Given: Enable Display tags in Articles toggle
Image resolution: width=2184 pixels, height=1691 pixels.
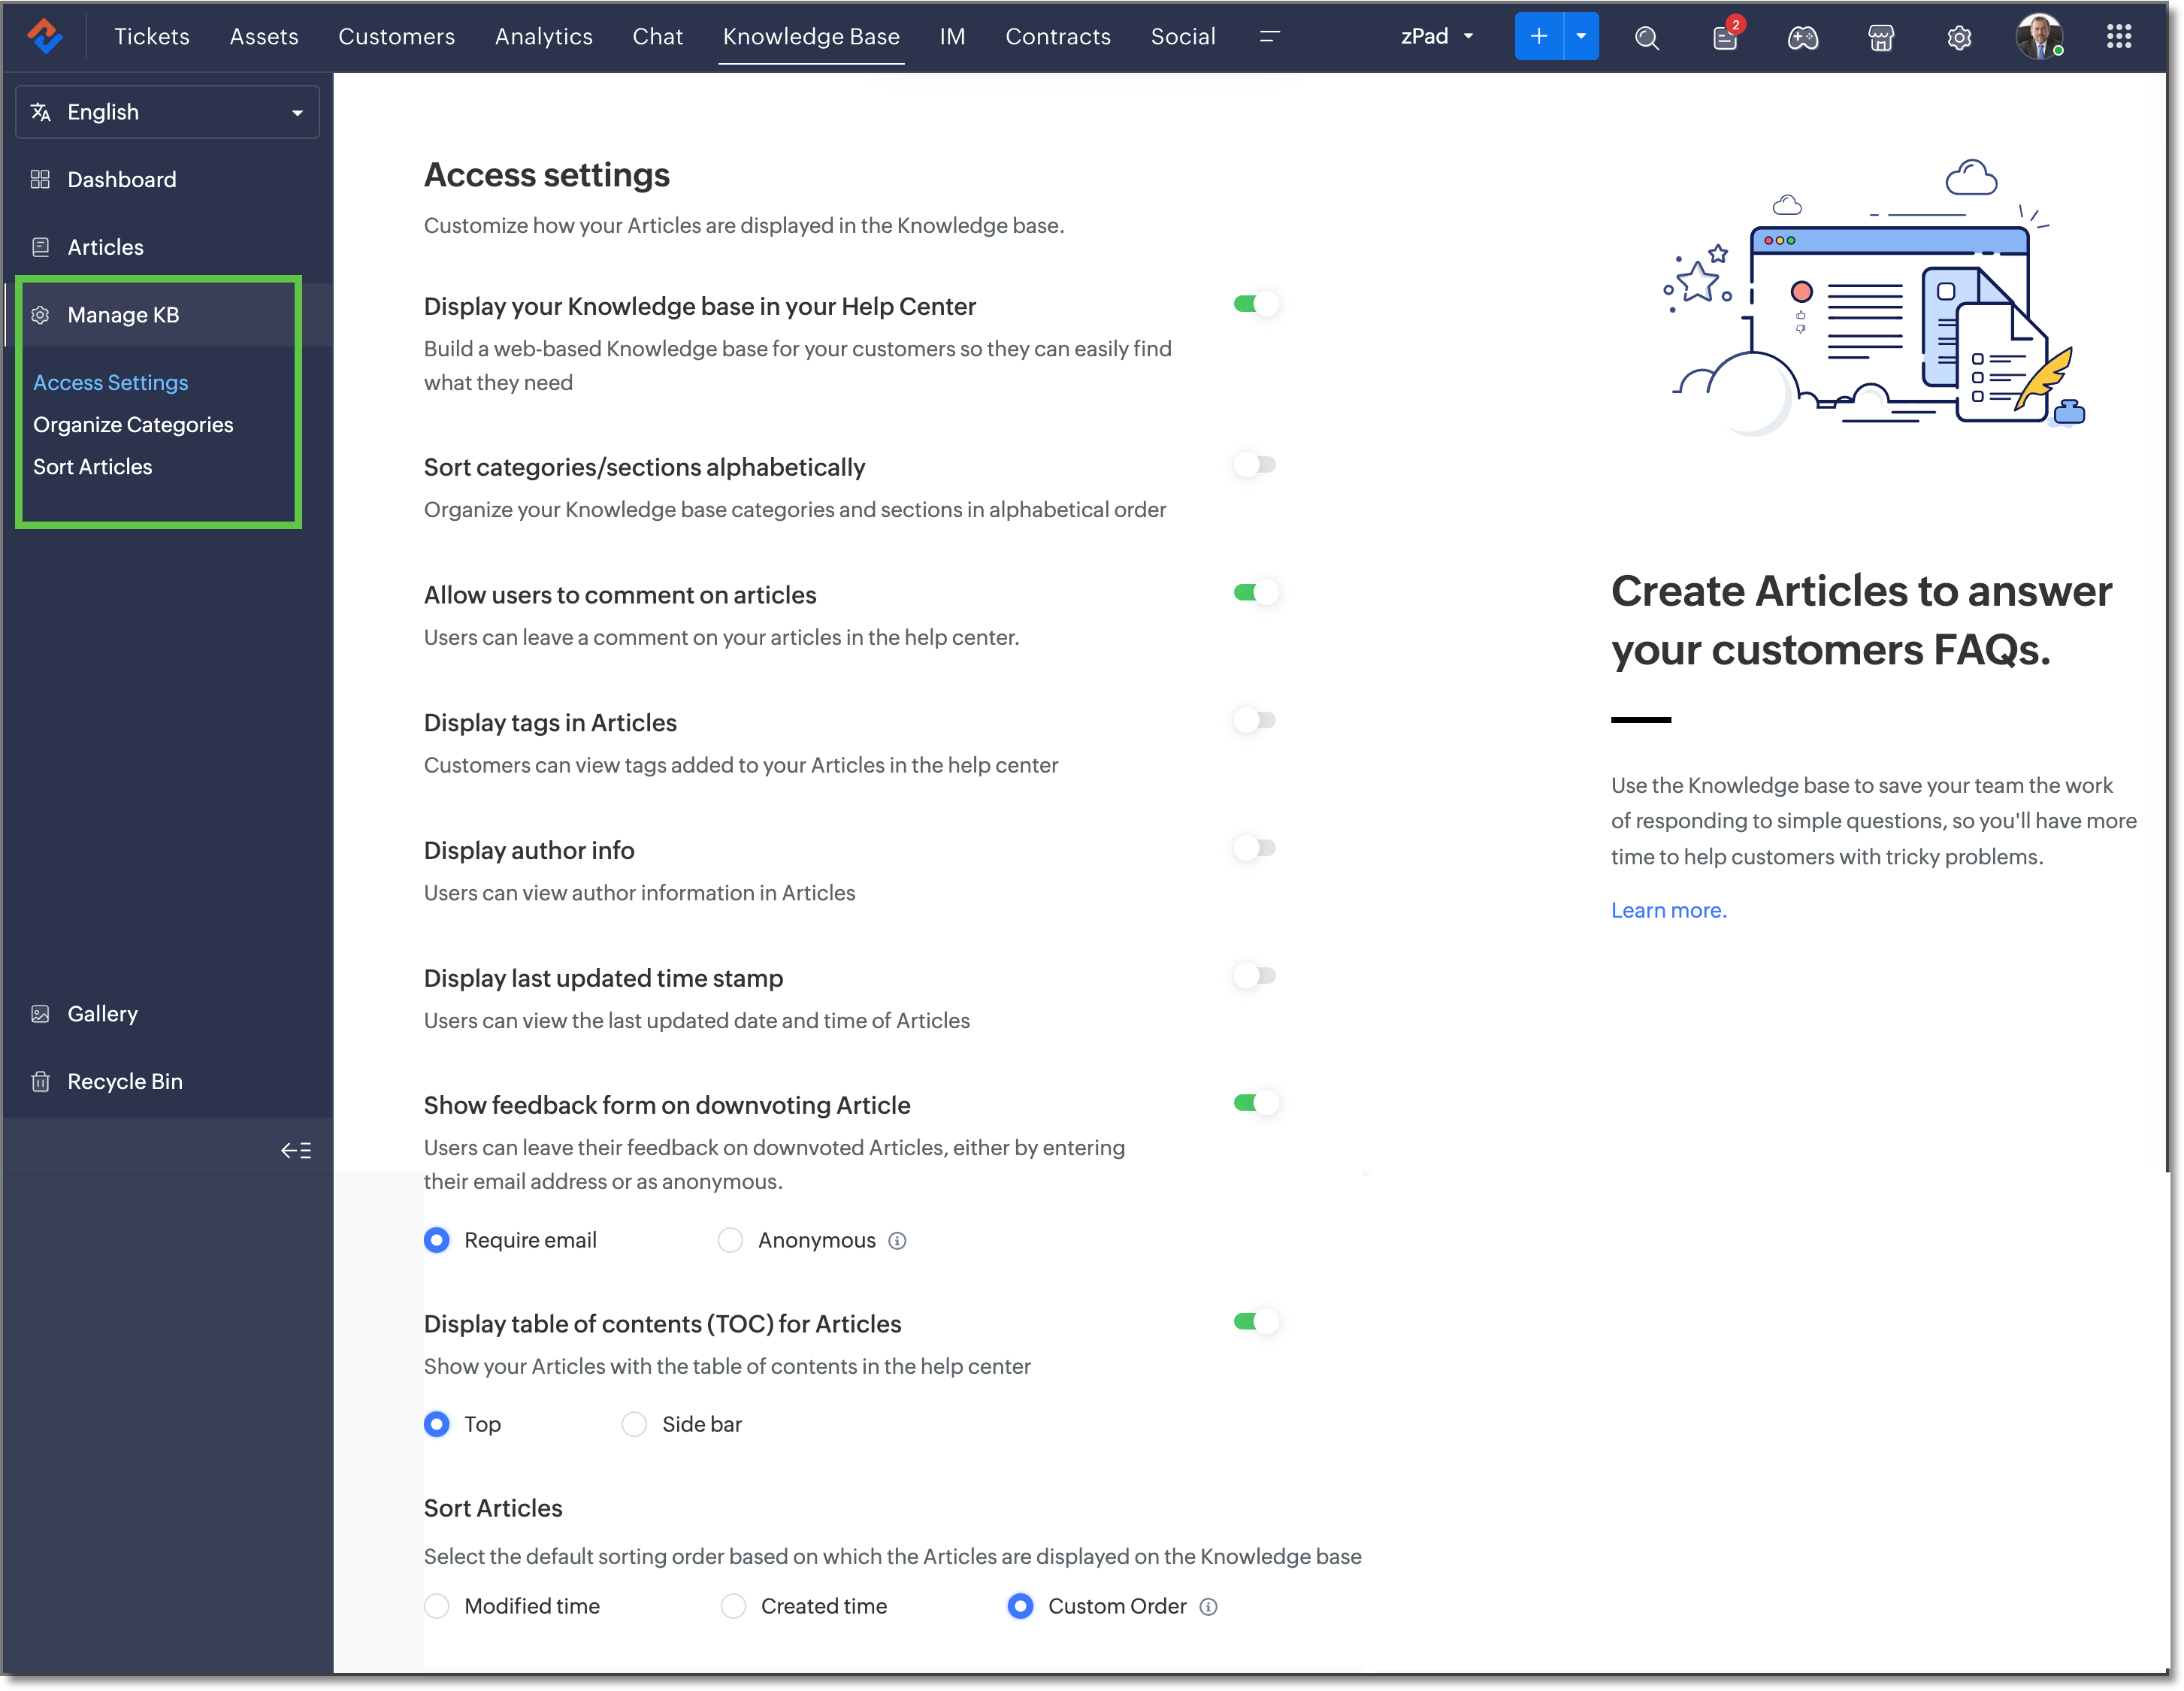Looking at the screenshot, I should click(1256, 720).
